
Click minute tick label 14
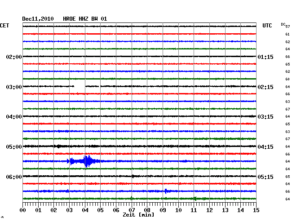point(241,210)
